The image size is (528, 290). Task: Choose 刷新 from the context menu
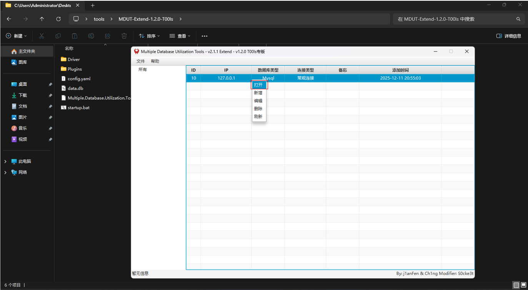pyautogui.click(x=259, y=117)
